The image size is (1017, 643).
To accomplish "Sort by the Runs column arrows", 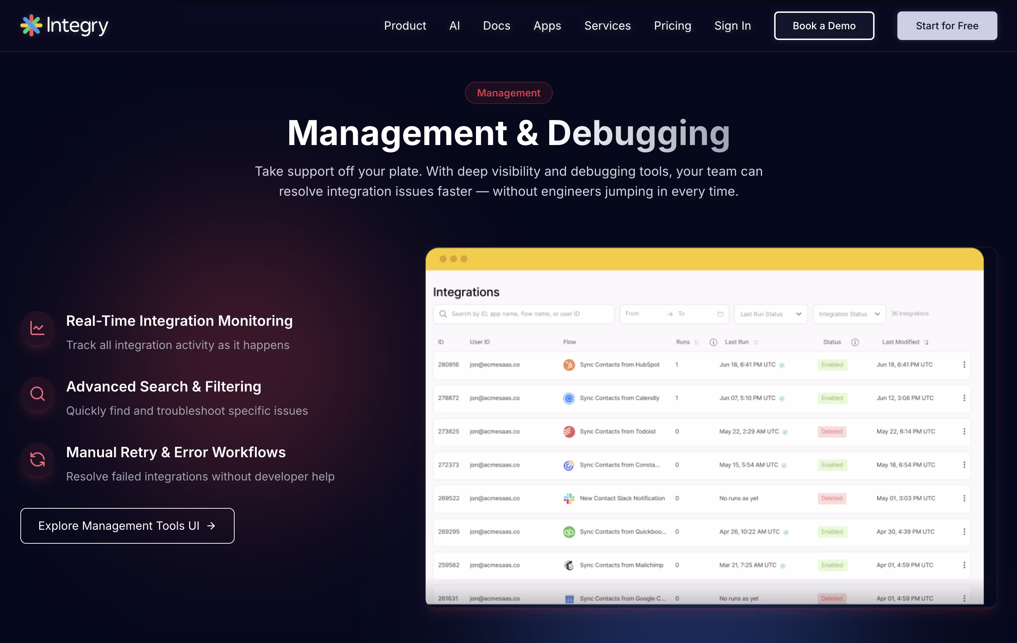I will (696, 342).
